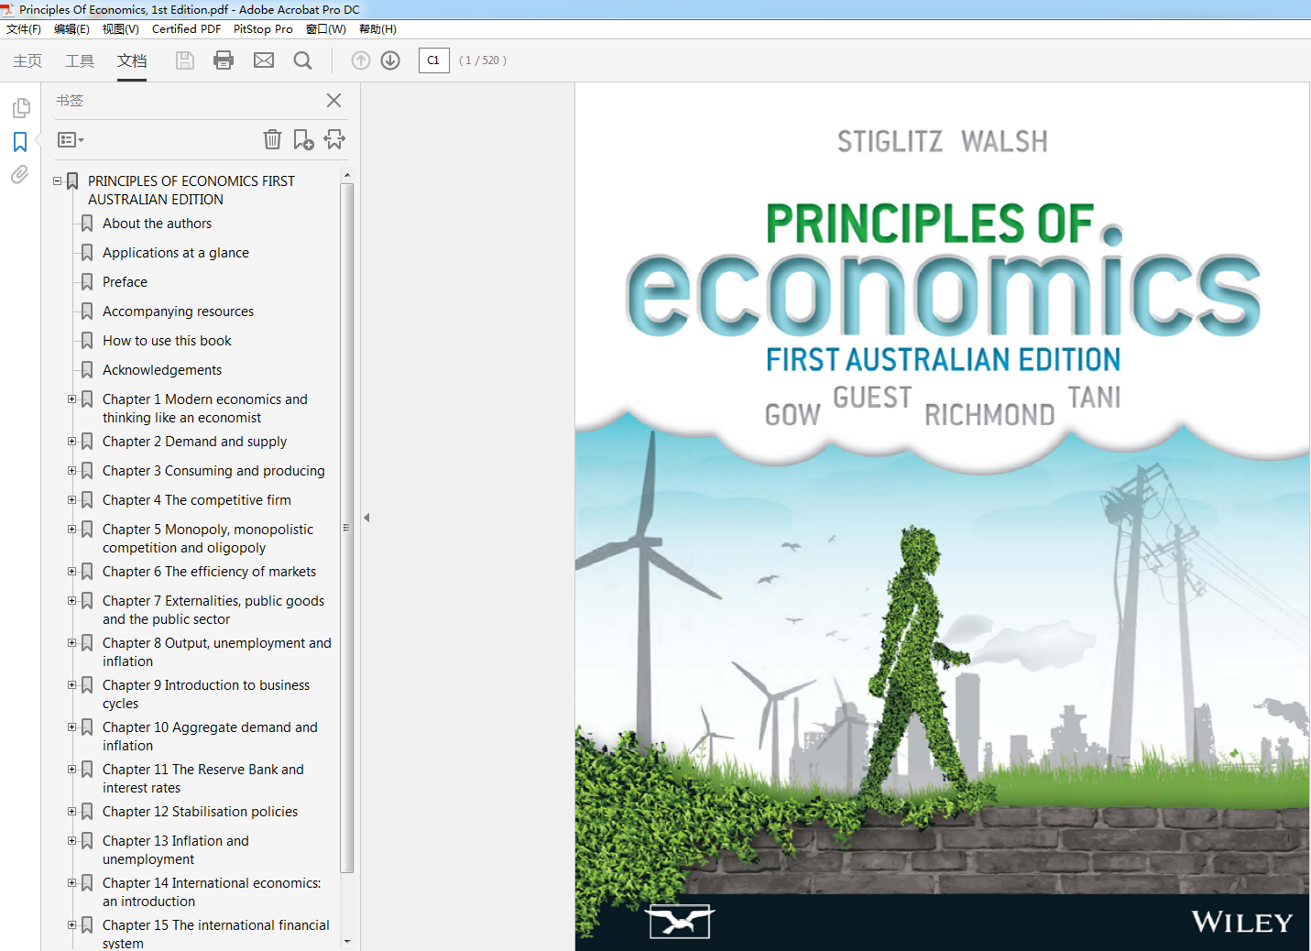
Task: Expand Chapter 7 Externalities bookmark
Action: 71,601
